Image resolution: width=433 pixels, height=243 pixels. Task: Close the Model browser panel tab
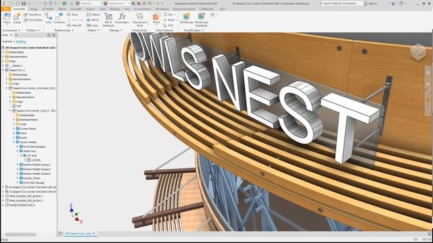[12, 35]
